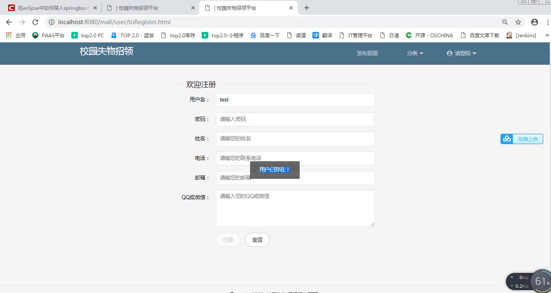Close the middle 校园失物招领平台 tab
Image resolution: width=551 pixels, height=293 pixels.
(x=194, y=8)
